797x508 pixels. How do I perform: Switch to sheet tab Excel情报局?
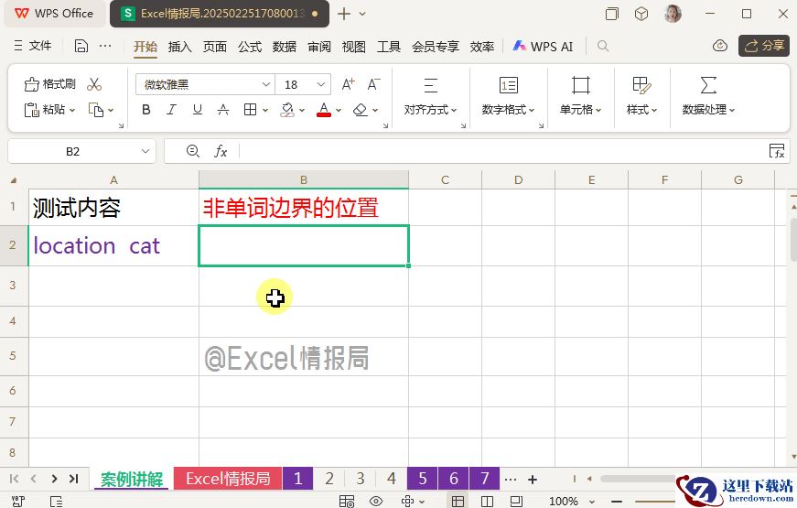click(228, 479)
